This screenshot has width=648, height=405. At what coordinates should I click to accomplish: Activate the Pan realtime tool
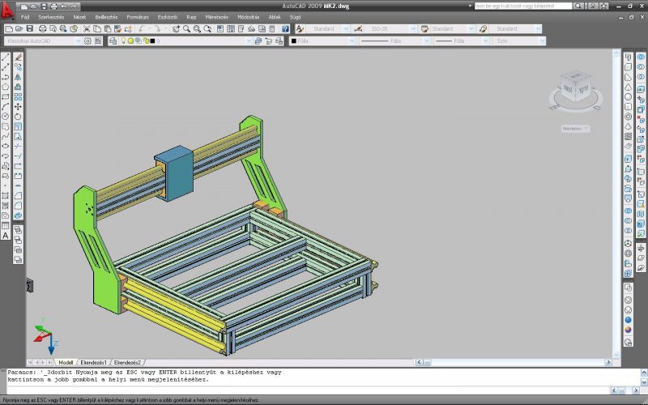point(176,28)
